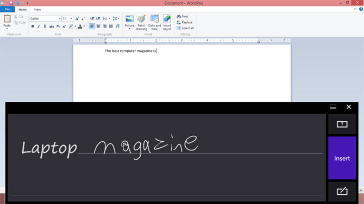Open the bullet list style dropdown
Screen dimensions: 364x204
point(109,18)
